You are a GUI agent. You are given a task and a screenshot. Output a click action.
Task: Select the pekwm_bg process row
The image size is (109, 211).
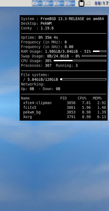(65, 112)
